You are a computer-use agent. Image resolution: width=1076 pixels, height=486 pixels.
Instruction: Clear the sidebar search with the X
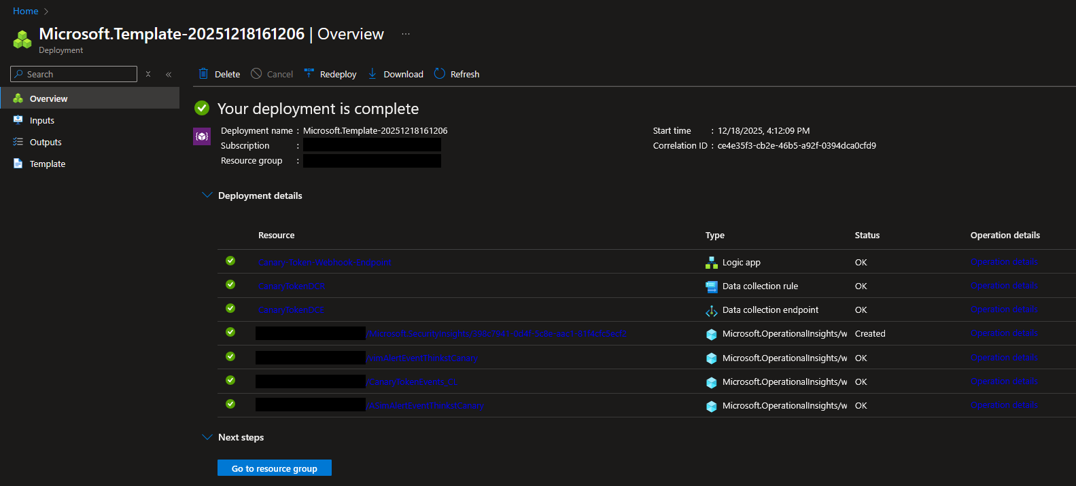click(148, 74)
